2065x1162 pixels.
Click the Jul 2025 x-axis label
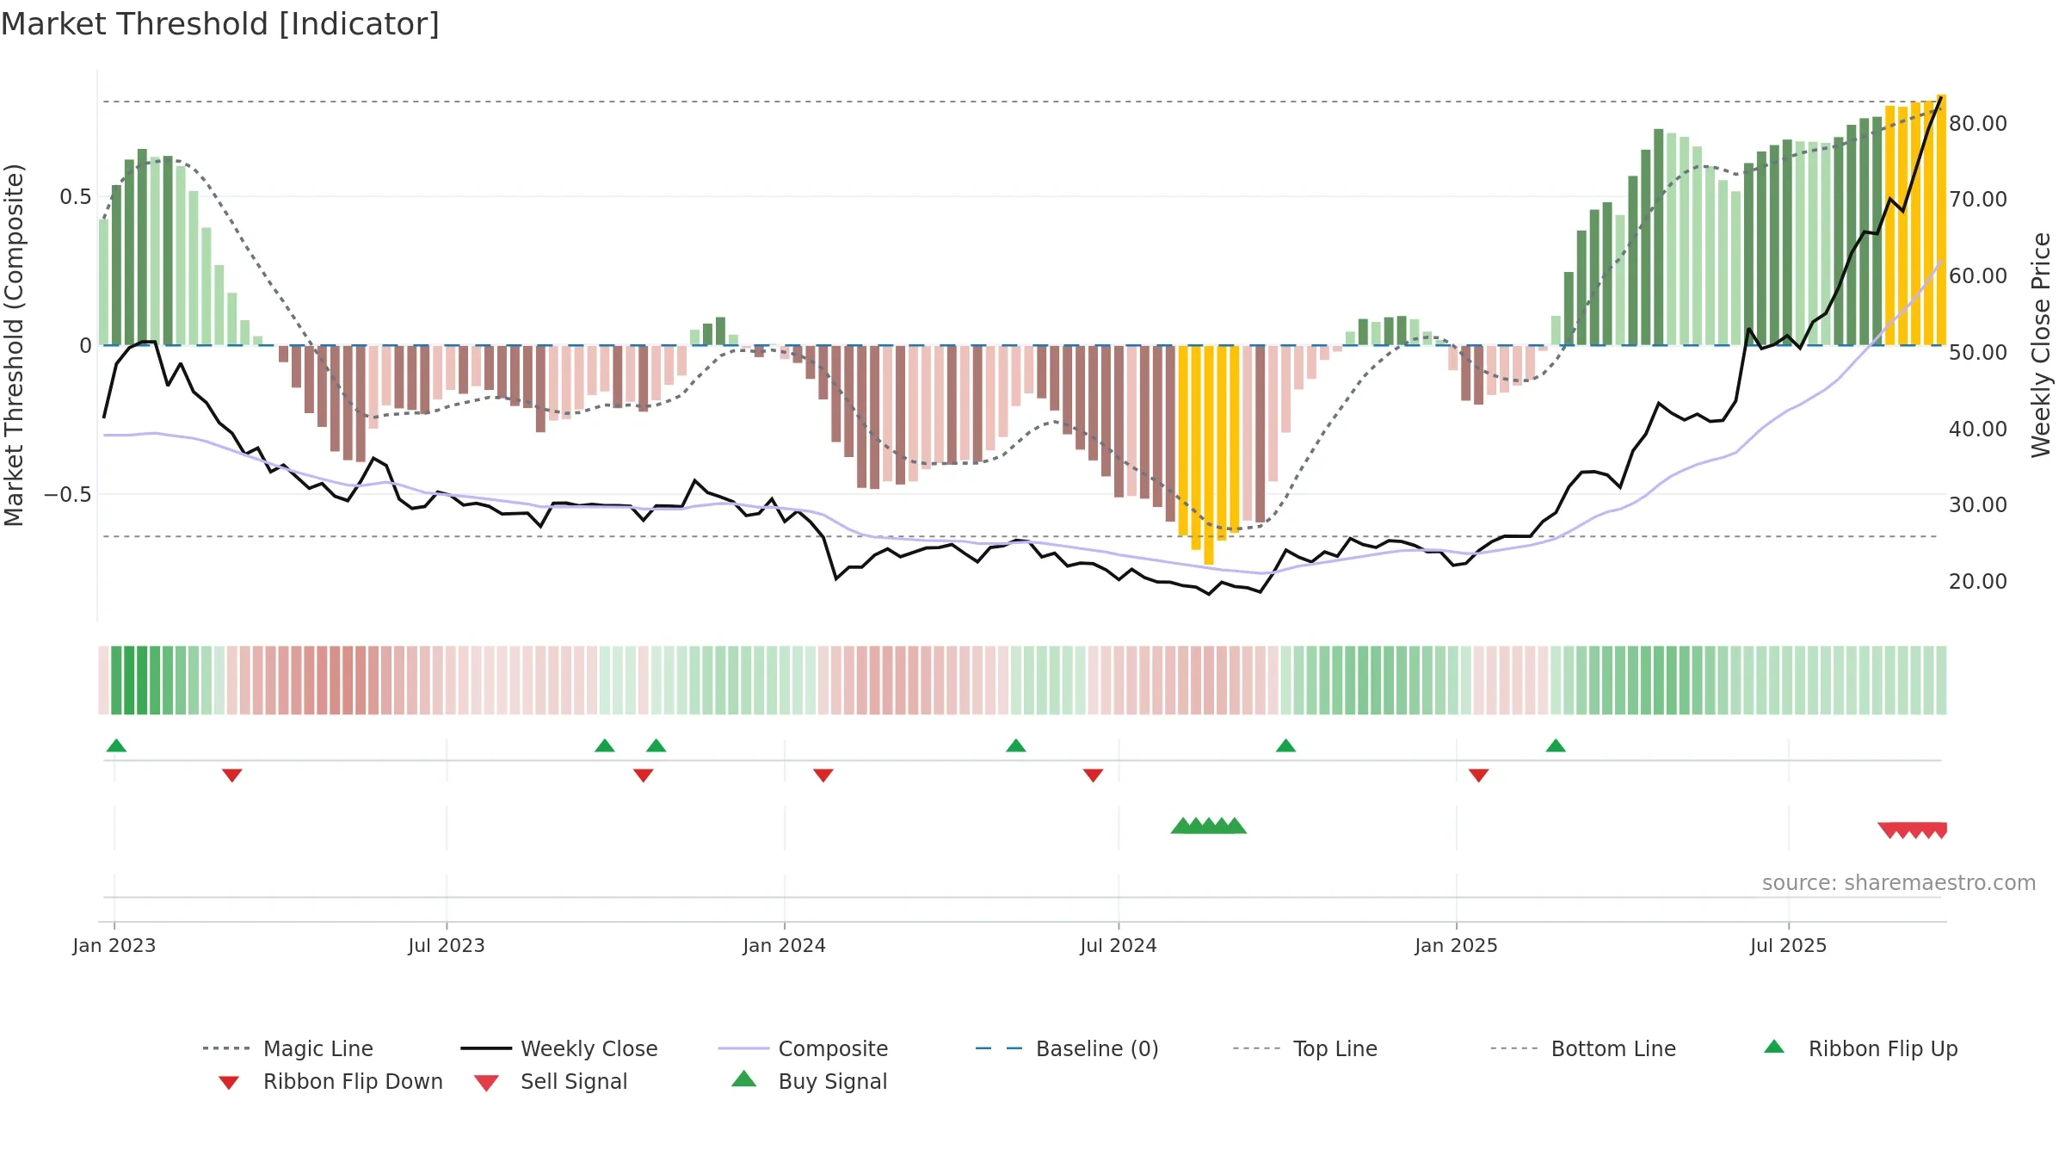1789,946
